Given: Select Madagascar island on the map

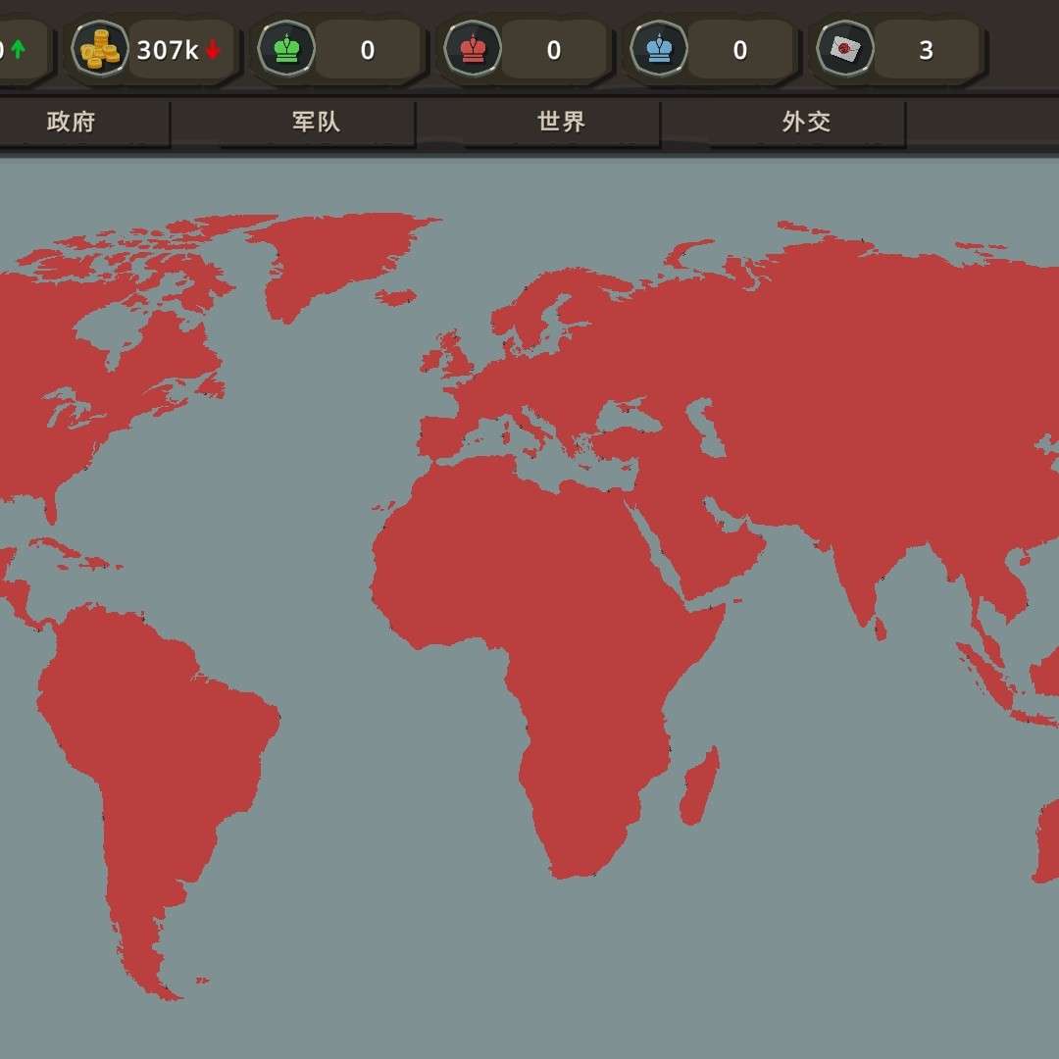Looking at the screenshot, I should tap(701, 786).
